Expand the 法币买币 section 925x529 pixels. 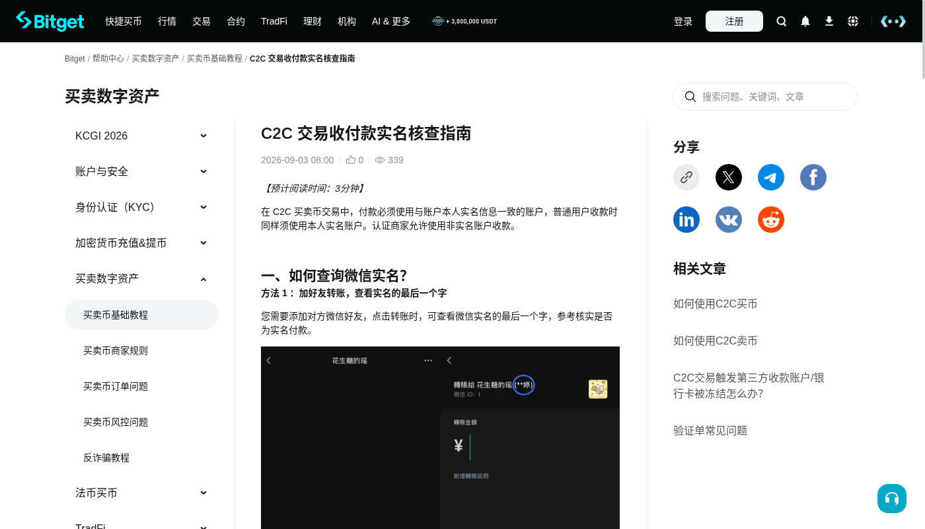click(x=141, y=493)
